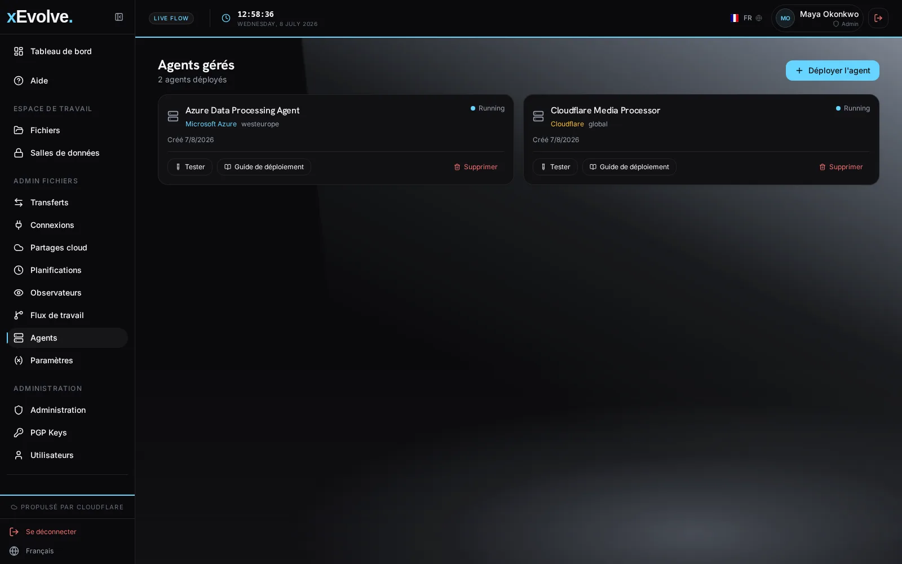Delete the Cloudflare Media Processor agent

pos(841,167)
